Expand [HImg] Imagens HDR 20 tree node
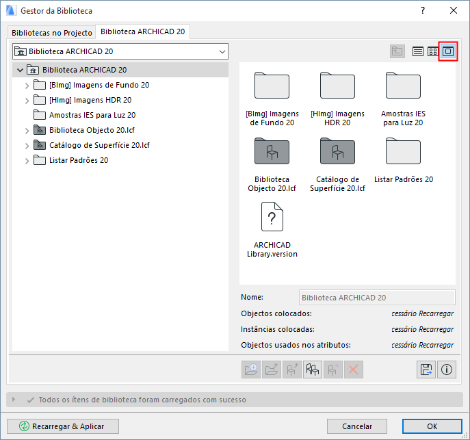Screen dimensions: 470x440 (x=27, y=101)
